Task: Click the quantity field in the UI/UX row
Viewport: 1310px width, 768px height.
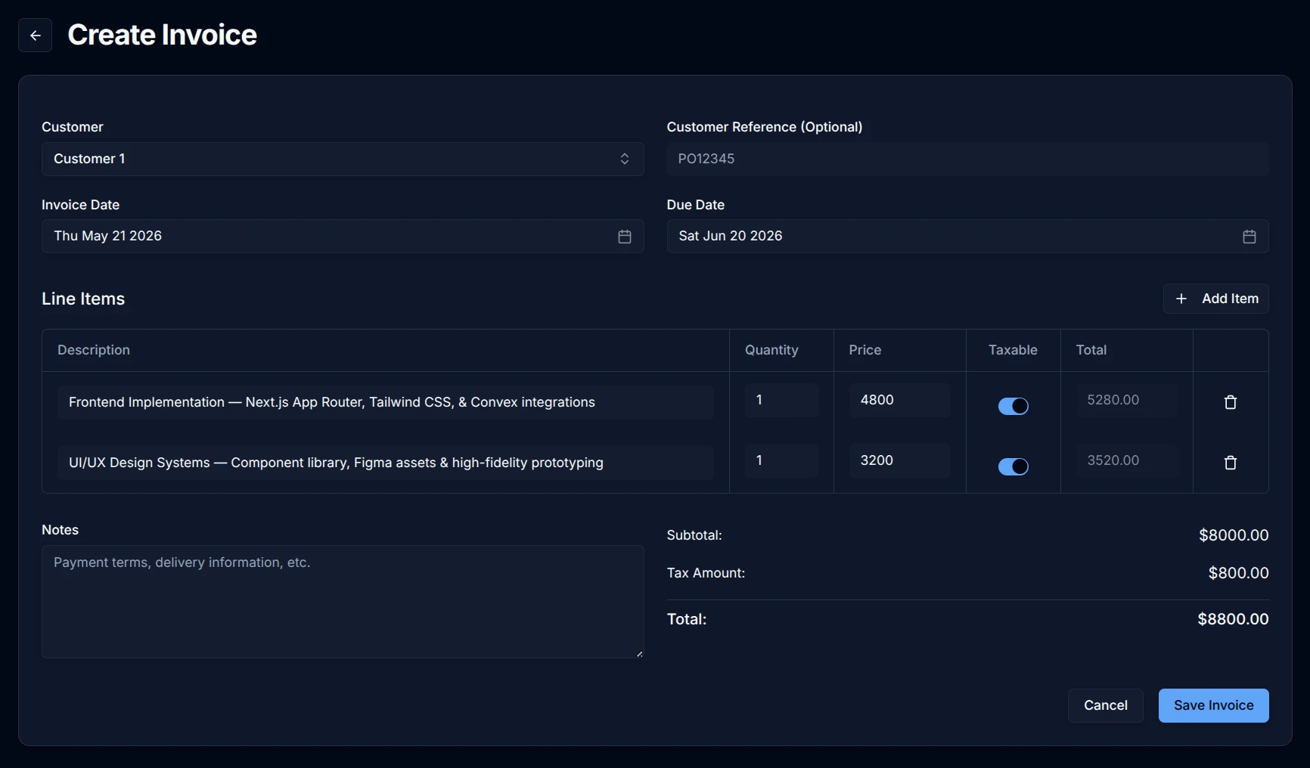Action: pos(781,460)
